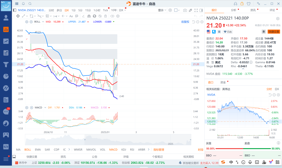The height and width of the screenshot is (168, 282).
Task: Open BOLL indicator settings gear
Action: [27, 22]
